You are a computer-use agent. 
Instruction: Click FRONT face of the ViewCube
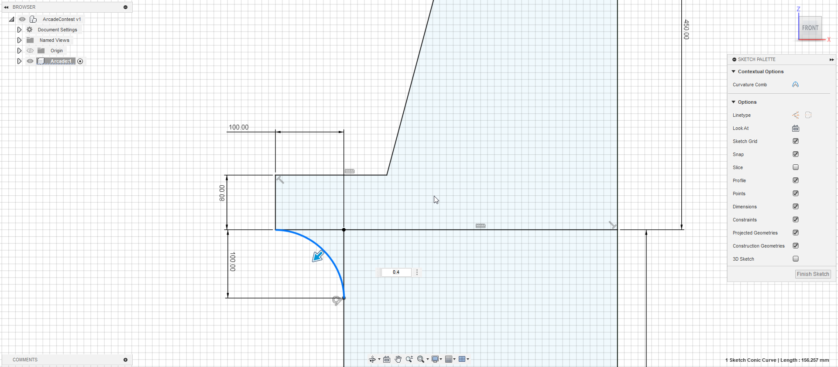[810, 28]
